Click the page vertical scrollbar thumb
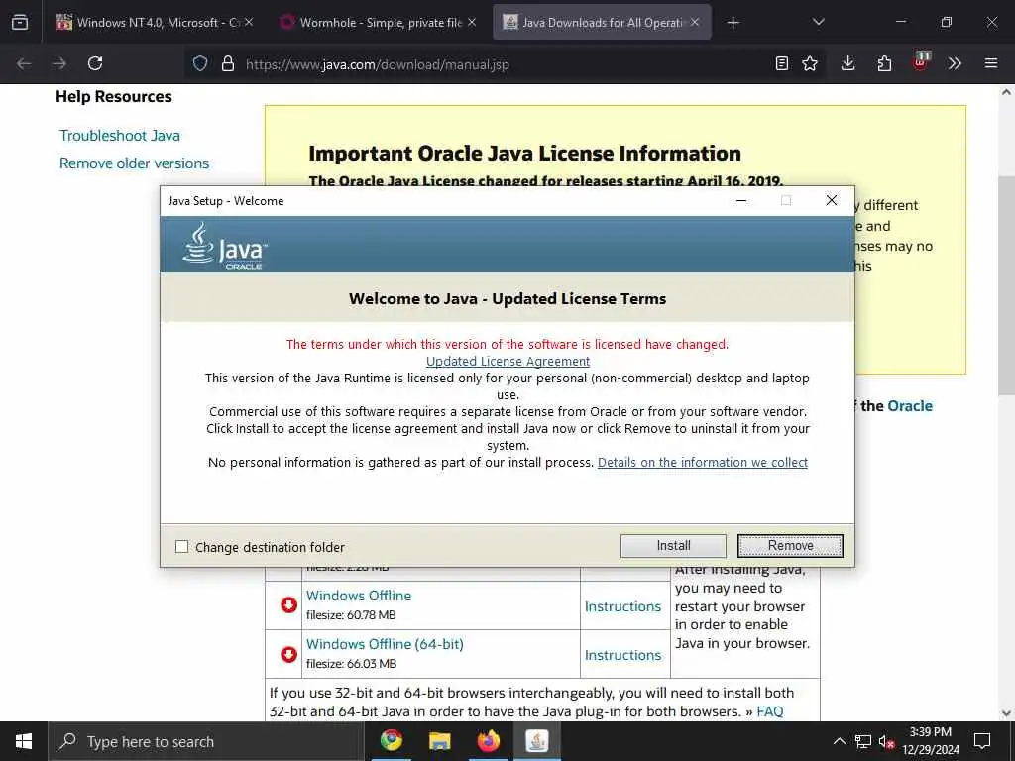Viewport: 1015px width, 761px height. [x=1006, y=284]
